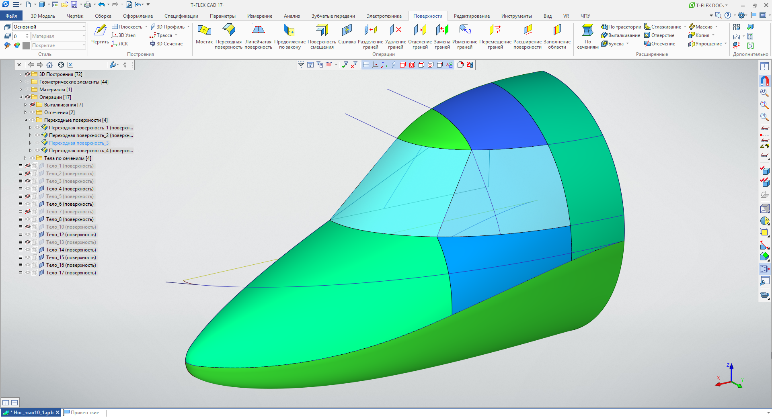This screenshot has width=772, height=417.
Task: Click the Отверстие hole button
Action: pyautogui.click(x=659, y=35)
